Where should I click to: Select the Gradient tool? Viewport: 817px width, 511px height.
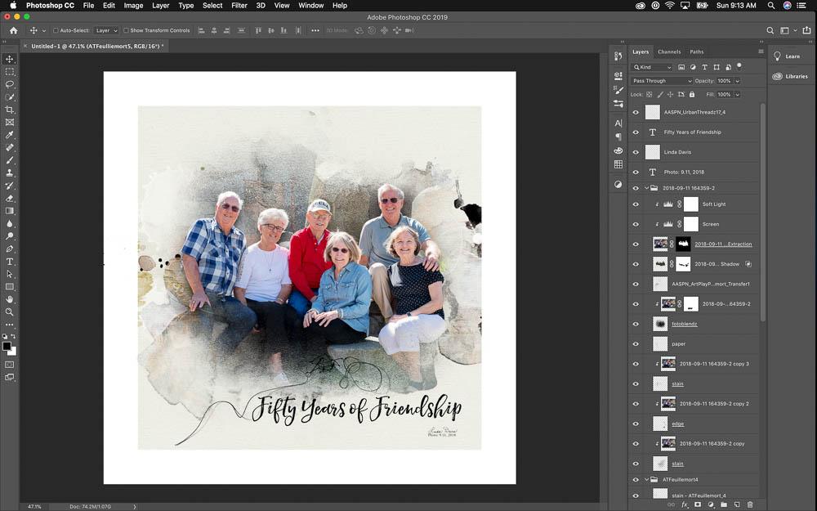pyautogui.click(x=9, y=211)
